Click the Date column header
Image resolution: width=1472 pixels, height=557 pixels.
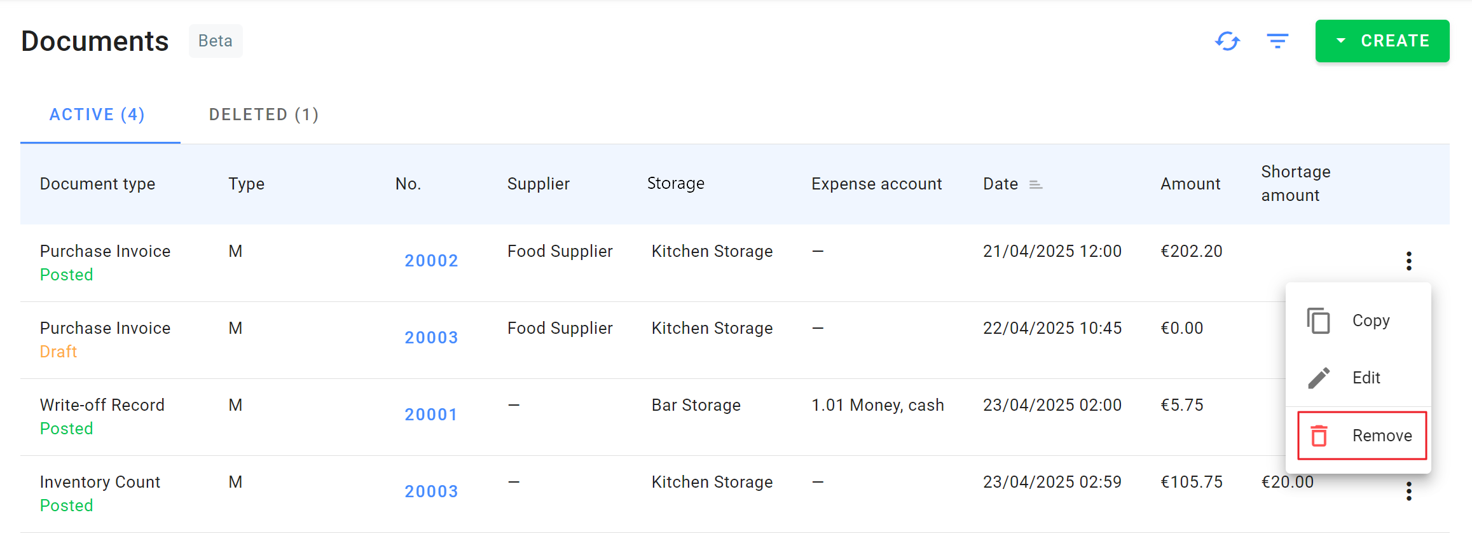[x=1000, y=184]
